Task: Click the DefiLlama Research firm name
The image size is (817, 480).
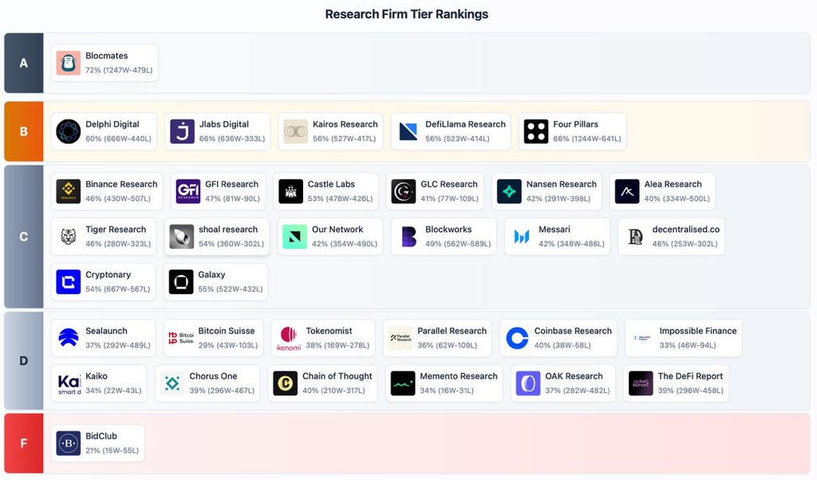Action: click(465, 124)
